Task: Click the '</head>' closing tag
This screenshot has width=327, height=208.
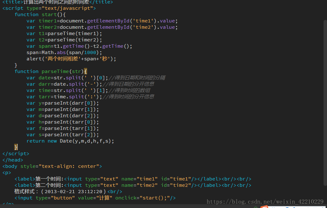Action: click(13, 160)
